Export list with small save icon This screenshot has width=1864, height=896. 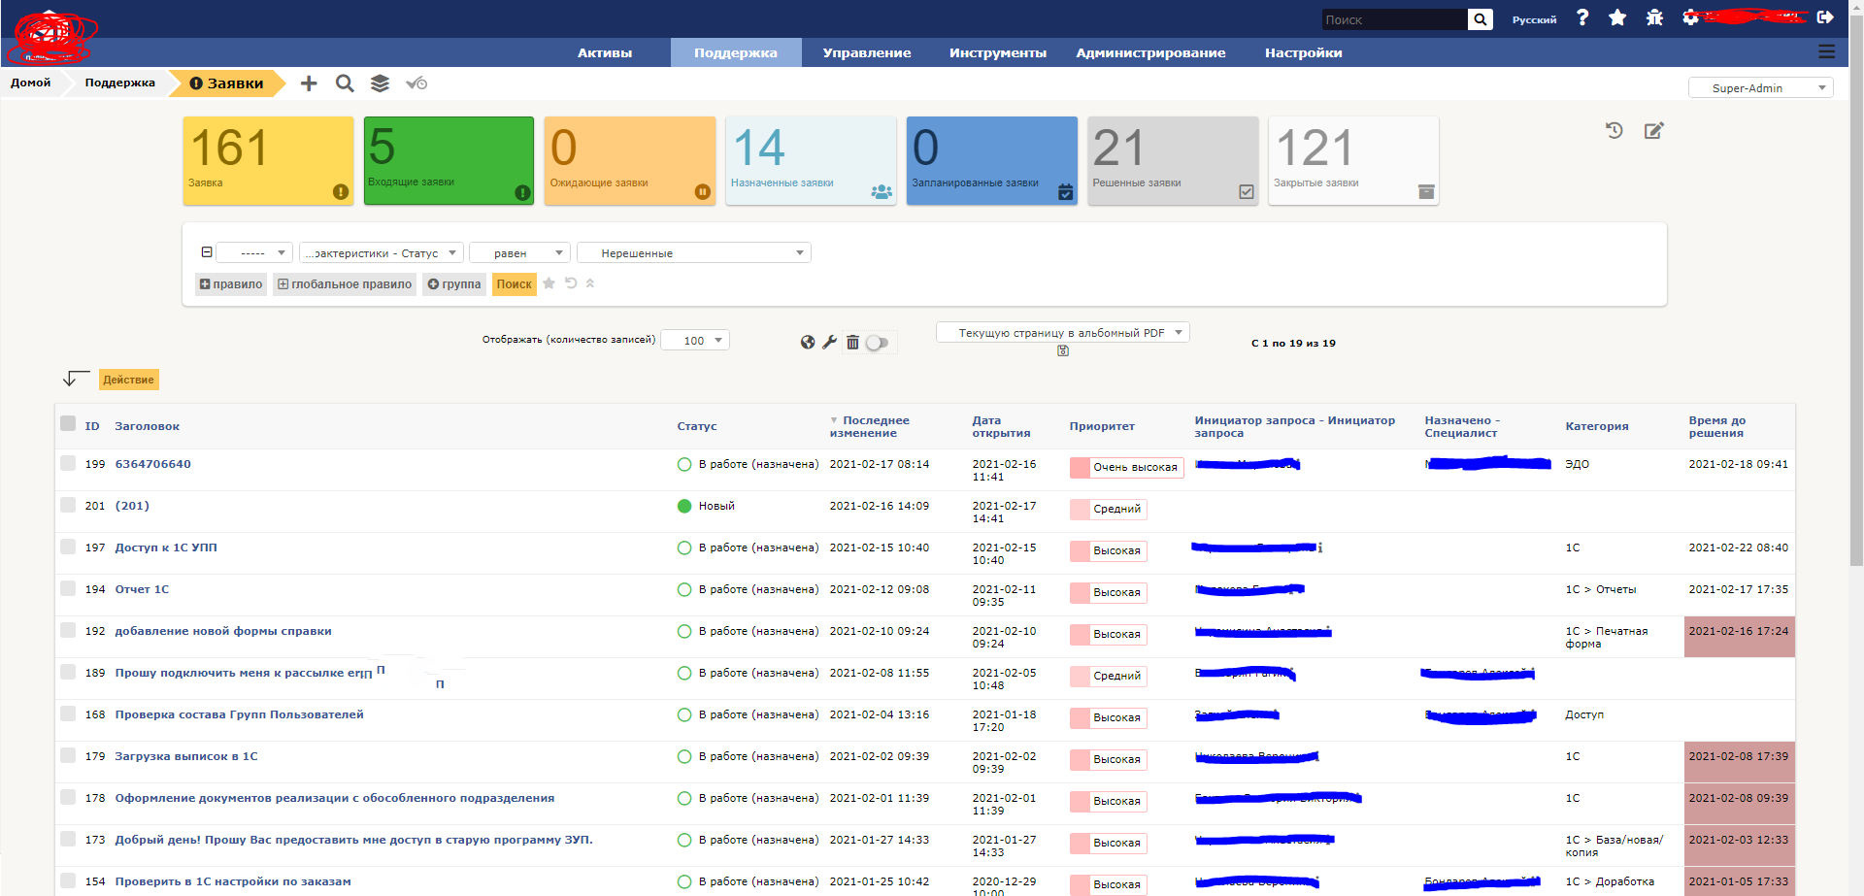(x=1063, y=351)
